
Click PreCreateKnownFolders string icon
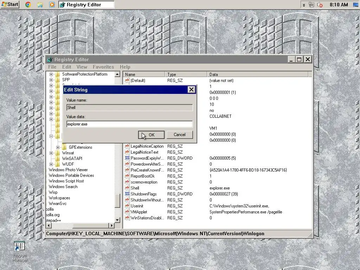(x=127, y=170)
